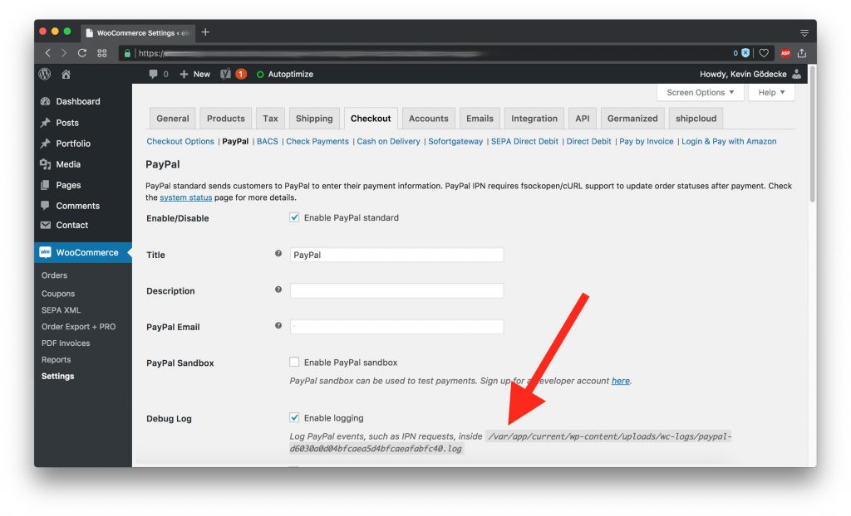Image resolution: width=851 pixels, height=516 pixels.
Task: Open the tab menu icon at top right
Action: (x=804, y=33)
